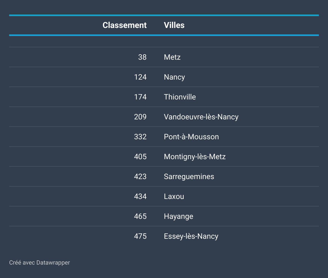Click ranking value 124
This screenshot has width=328, height=278.
click(x=140, y=77)
